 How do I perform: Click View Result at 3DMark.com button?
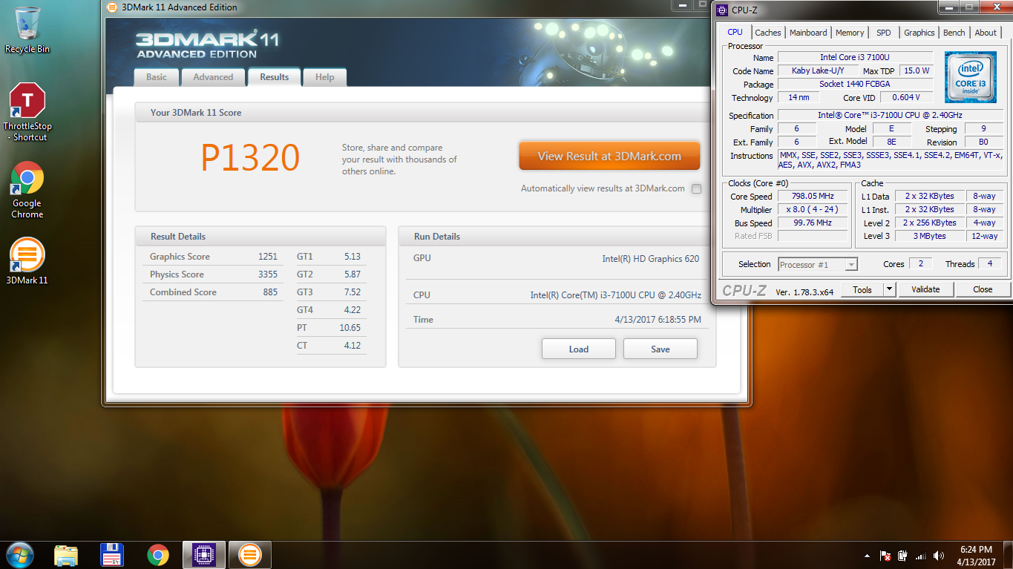(609, 156)
